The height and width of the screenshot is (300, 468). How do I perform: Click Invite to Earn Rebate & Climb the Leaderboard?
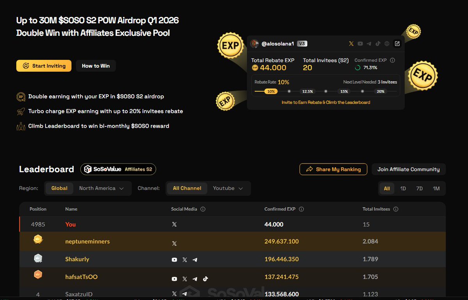coord(326,102)
